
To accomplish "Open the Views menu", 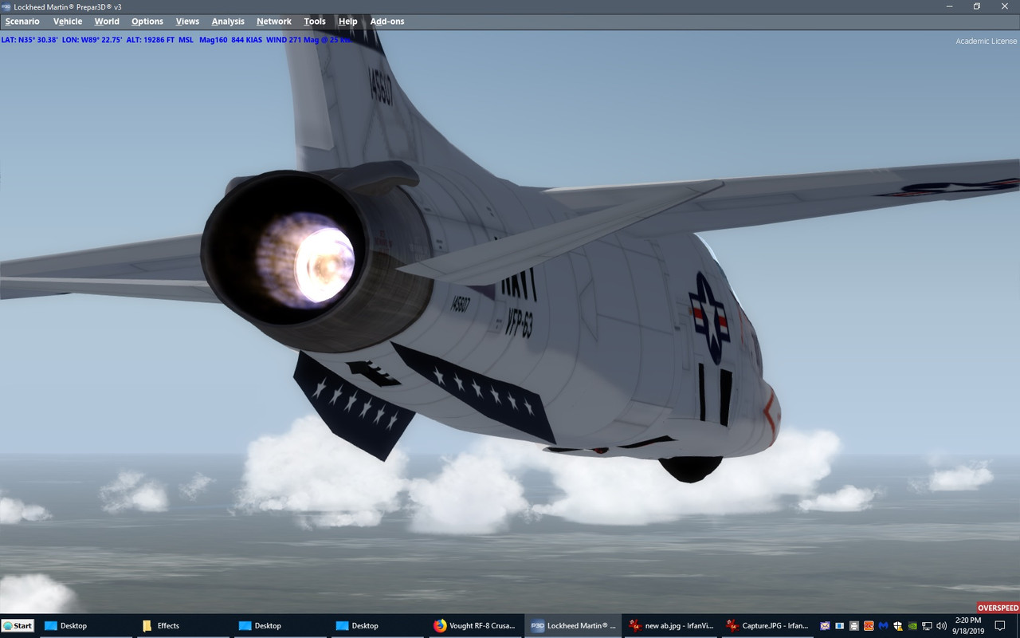I will coord(187,22).
